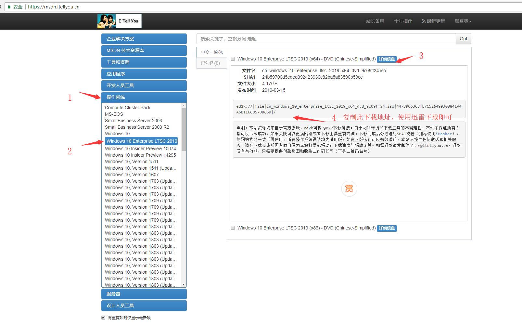Open the iHasher link in the disclaimer
This screenshot has width=522, height=326.
[444, 134]
